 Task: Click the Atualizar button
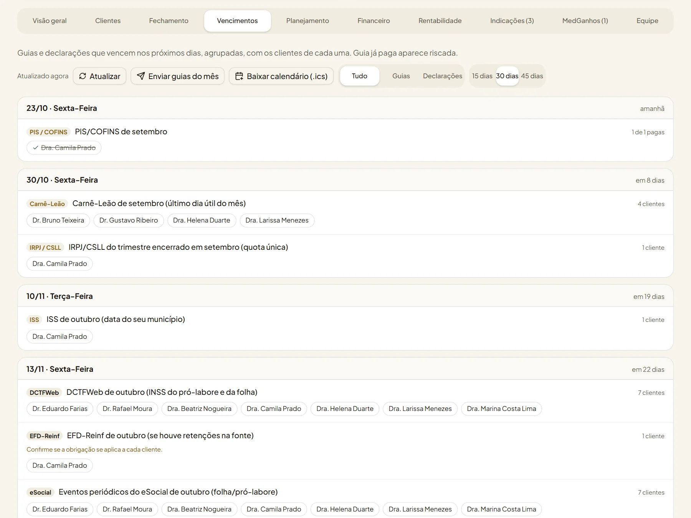[100, 76]
